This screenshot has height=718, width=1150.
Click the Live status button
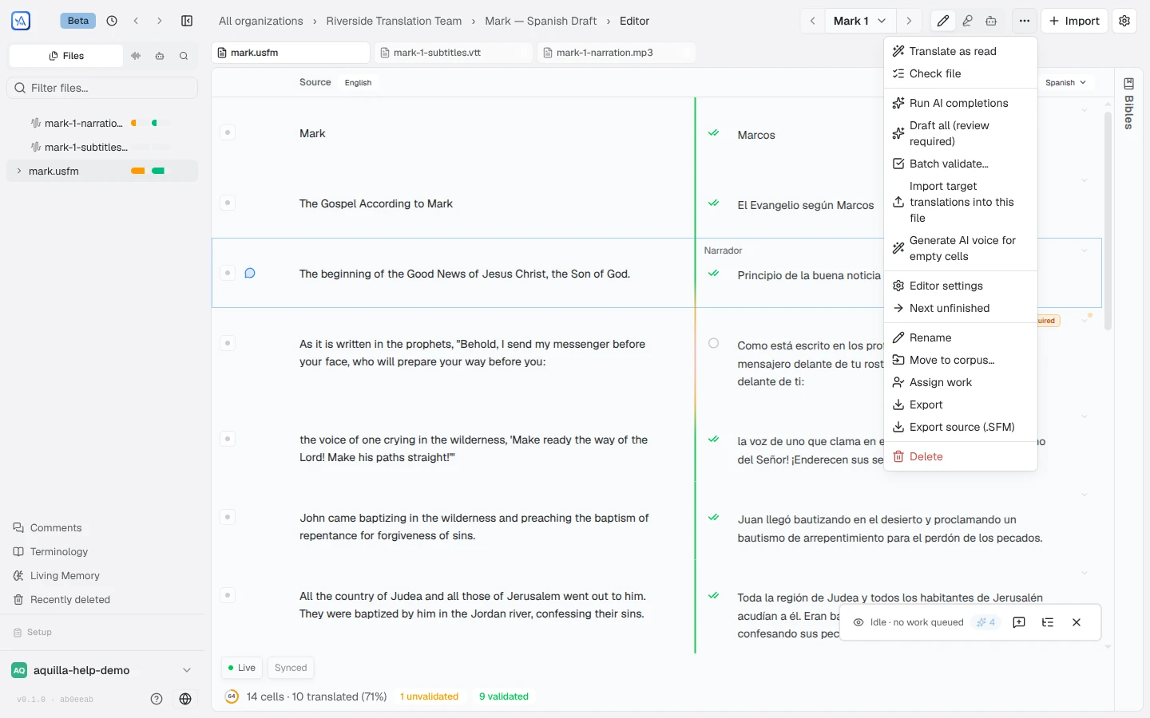click(x=242, y=668)
